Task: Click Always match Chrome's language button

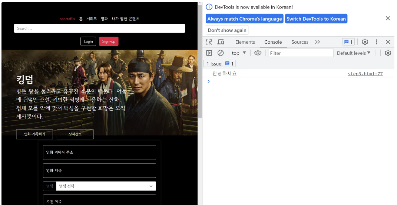Action: pos(244,19)
